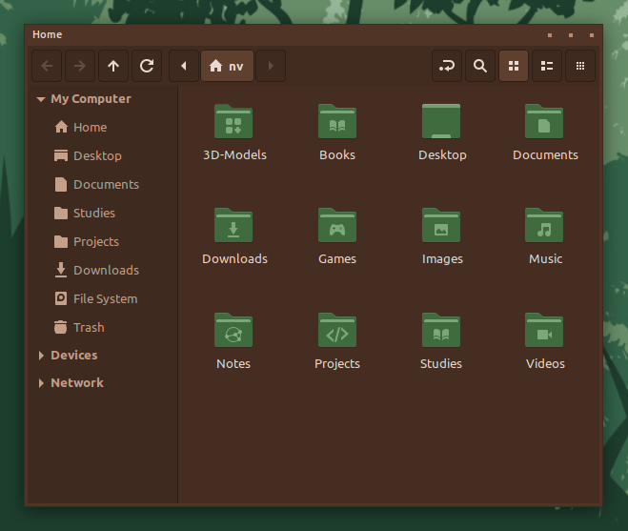Click the Back navigation arrow

tap(48, 66)
